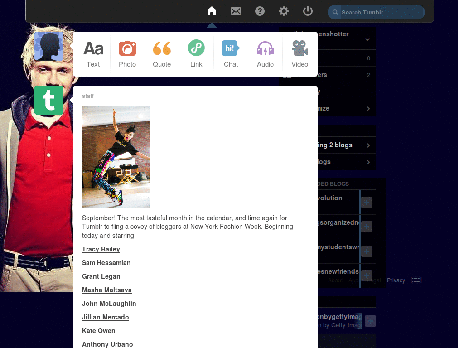The image size is (464, 348).
Task: Open the Kate Owen link
Action: pyautogui.click(x=98, y=331)
